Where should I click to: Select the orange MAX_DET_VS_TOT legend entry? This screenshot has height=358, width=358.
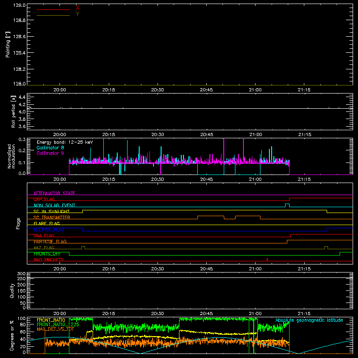click(55, 329)
